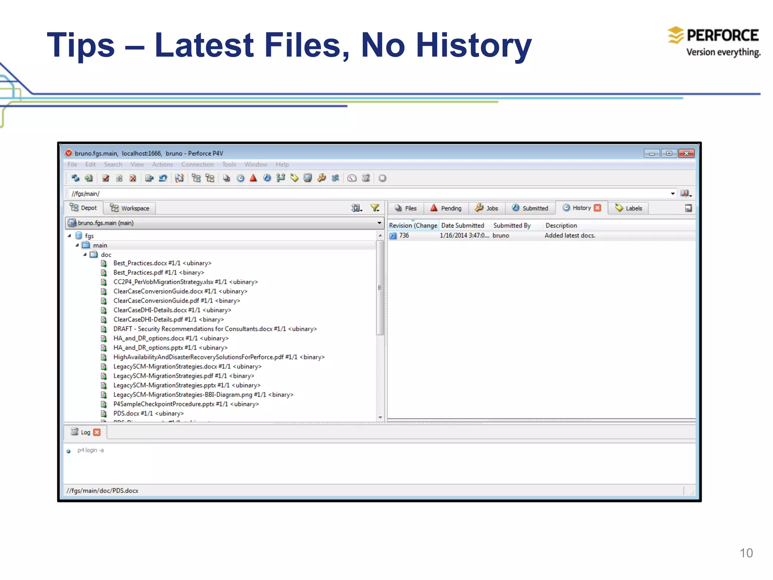Click the Check Out toolbar icon
773x580 pixels.
[106, 178]
